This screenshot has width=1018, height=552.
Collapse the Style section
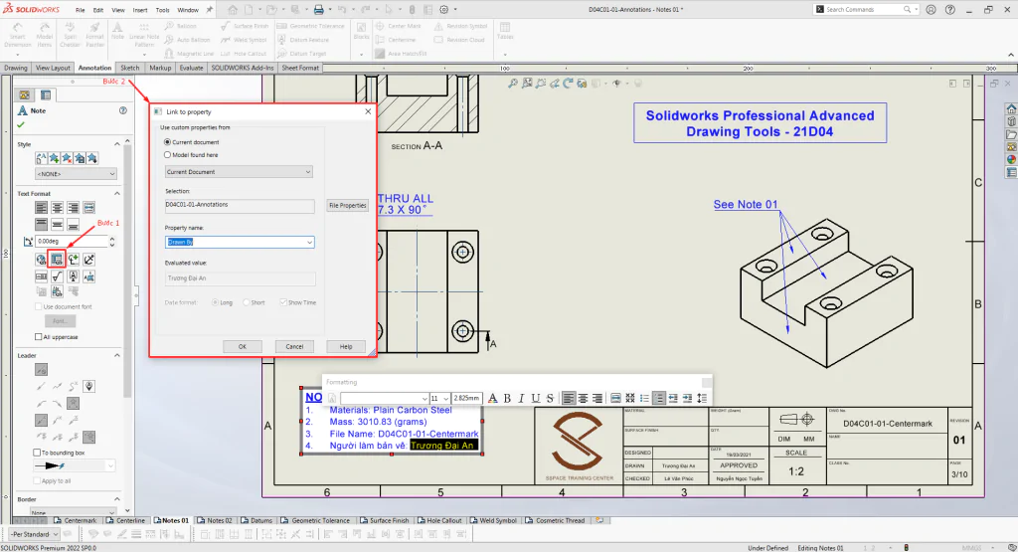click(x=117, y=144)
